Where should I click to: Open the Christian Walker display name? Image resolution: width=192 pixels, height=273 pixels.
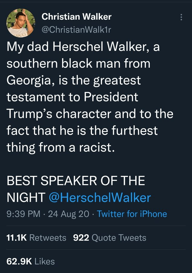pos(76,17)
